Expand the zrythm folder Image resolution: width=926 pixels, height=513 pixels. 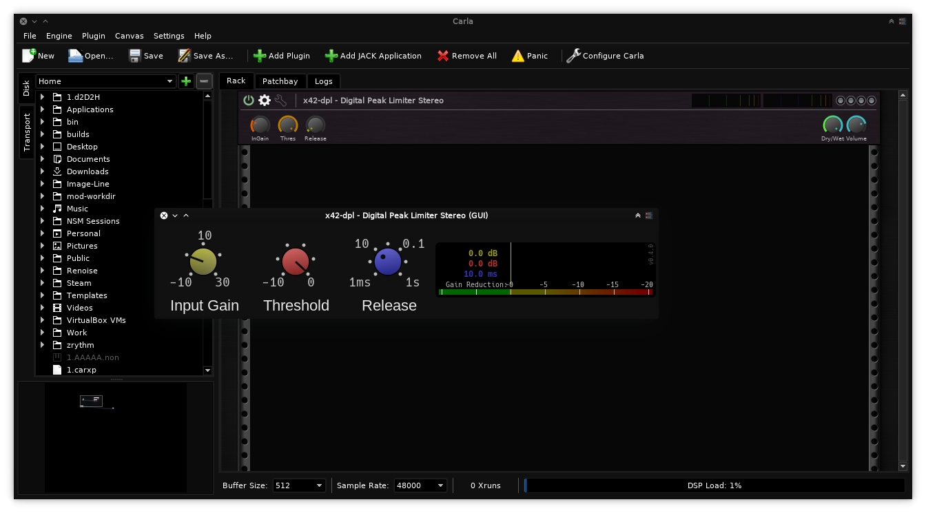coord(43,345)
